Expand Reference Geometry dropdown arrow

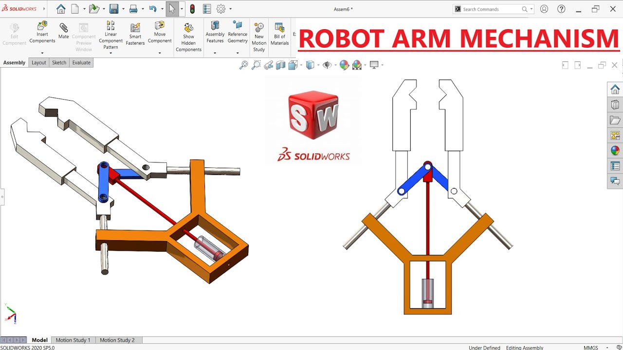coord(238,53)
